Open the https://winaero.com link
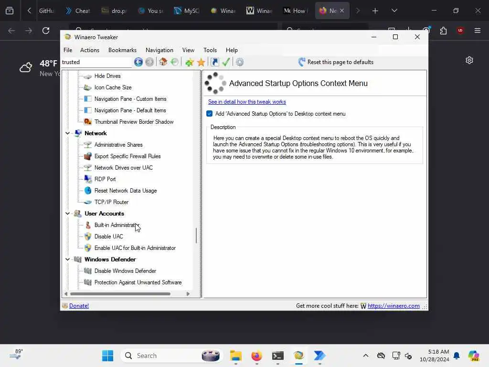Viewport: 489px width, 367px height. (393, 306)
